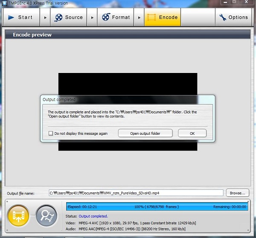
Task: Tick 'Do not display this message again'
Action: (51, 134)
